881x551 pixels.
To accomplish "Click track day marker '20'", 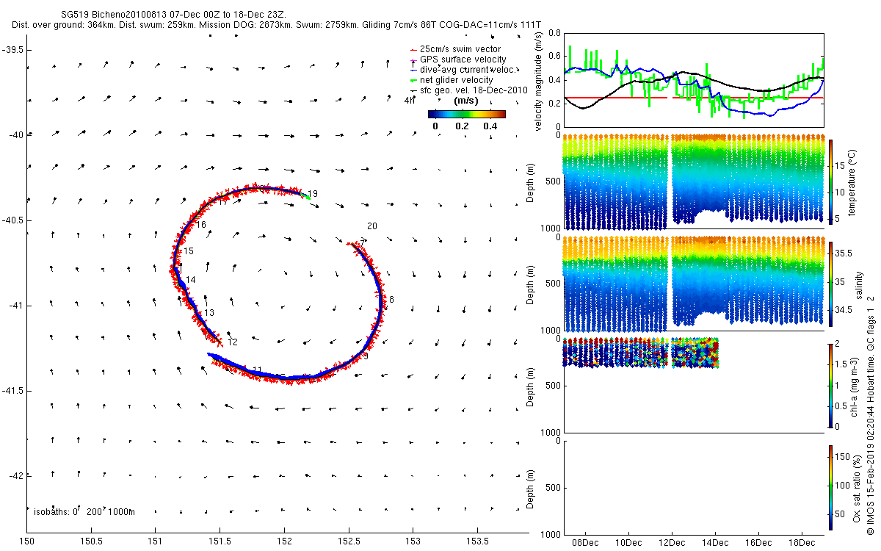I will 372,226.
